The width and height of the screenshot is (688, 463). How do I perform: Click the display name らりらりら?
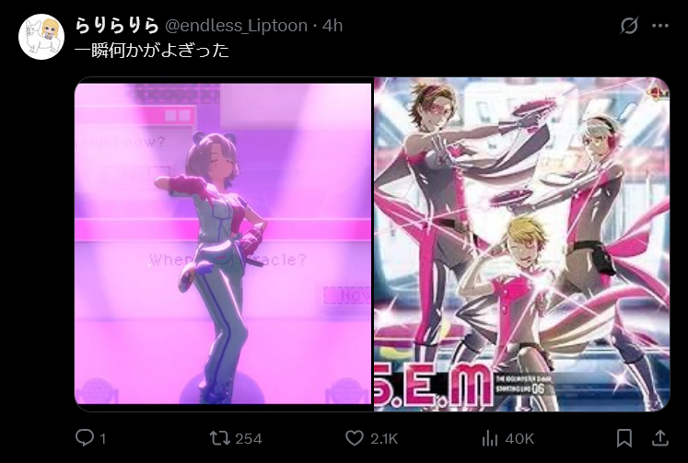[117, 26]
